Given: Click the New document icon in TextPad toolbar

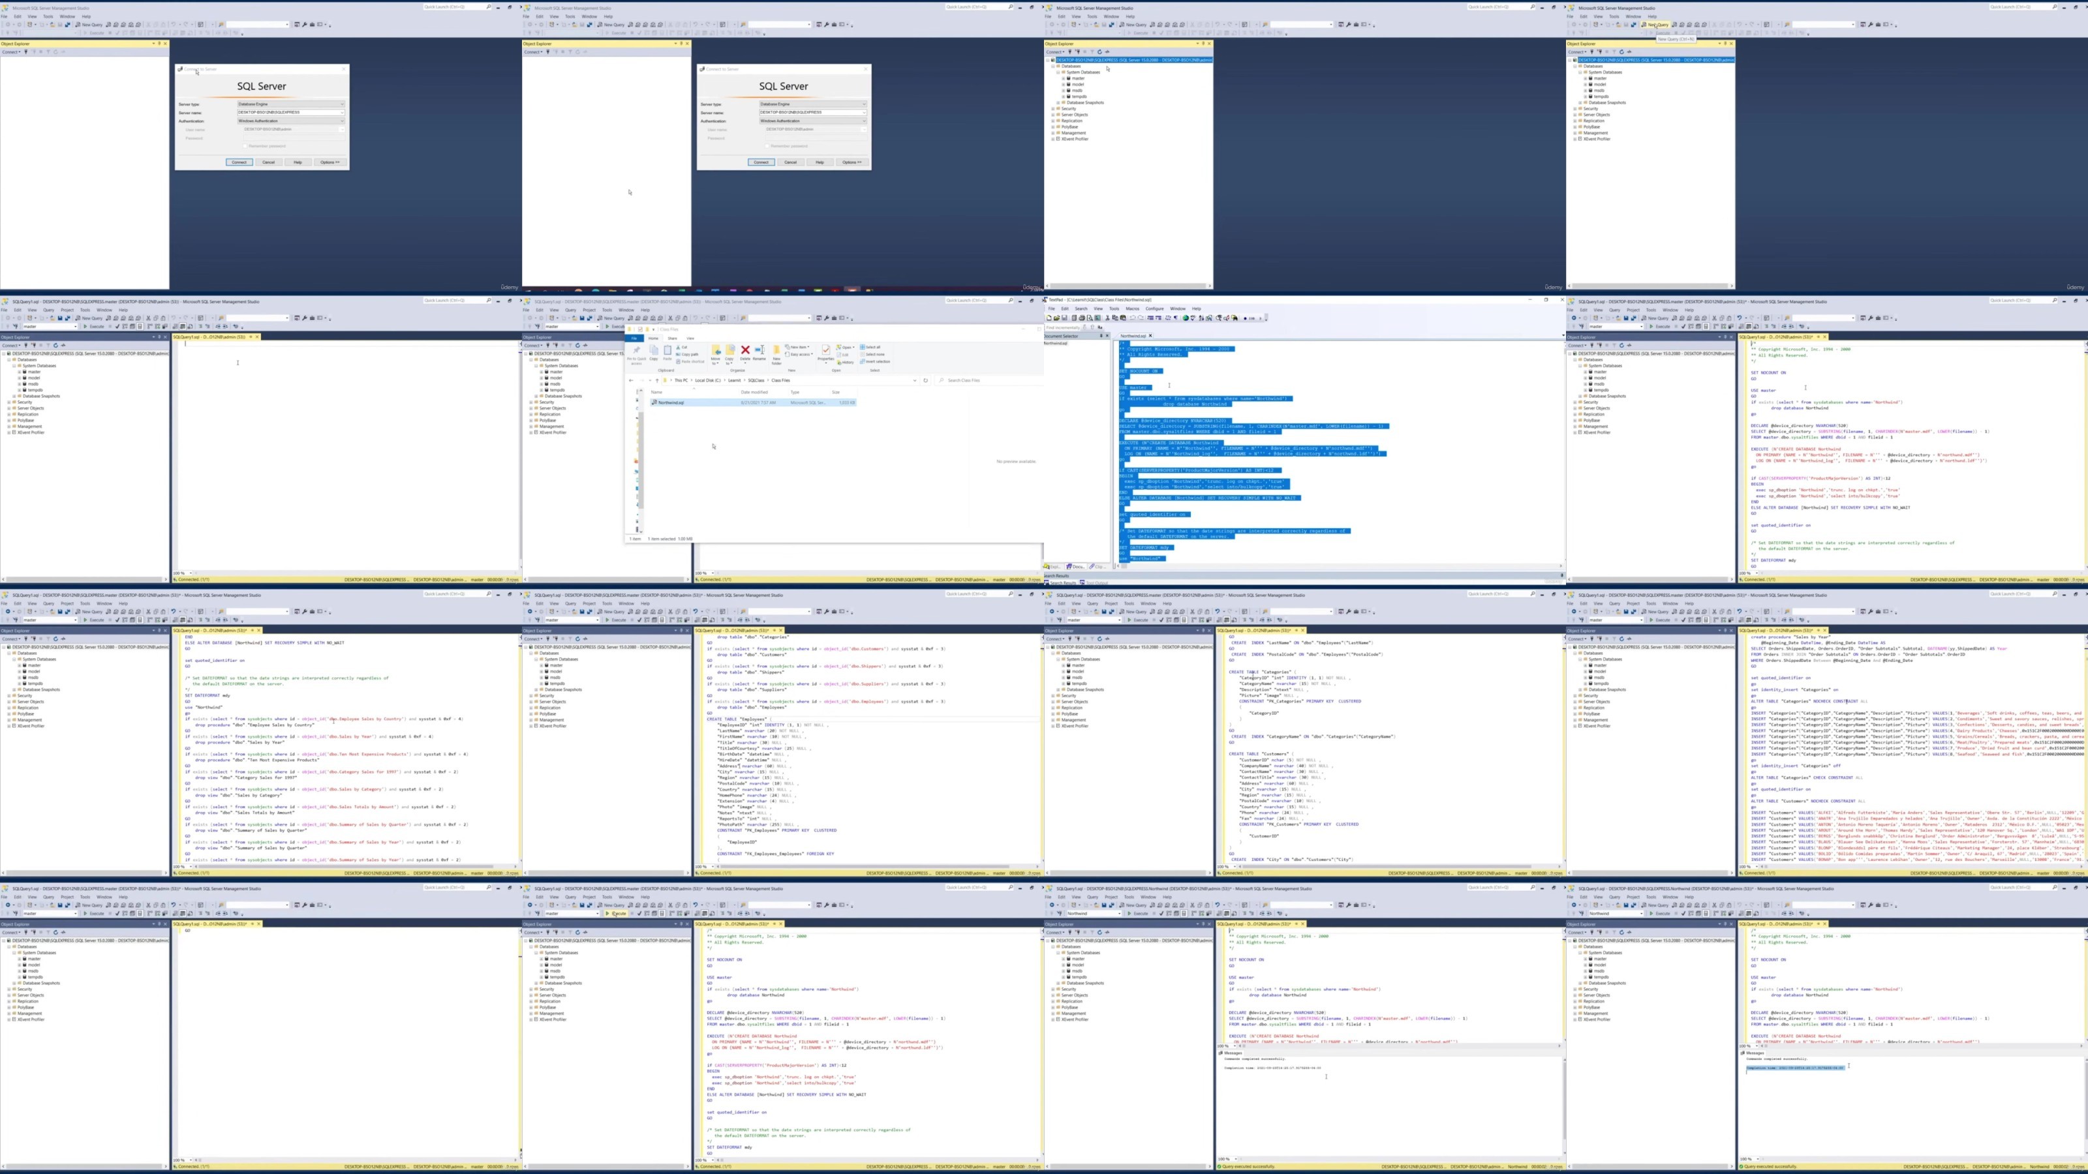Looking at the screenshot, I should [x=1050, y=318].
